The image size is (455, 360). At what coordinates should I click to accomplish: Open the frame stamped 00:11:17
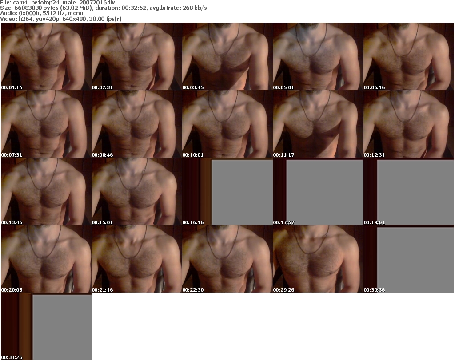(318, 124)
